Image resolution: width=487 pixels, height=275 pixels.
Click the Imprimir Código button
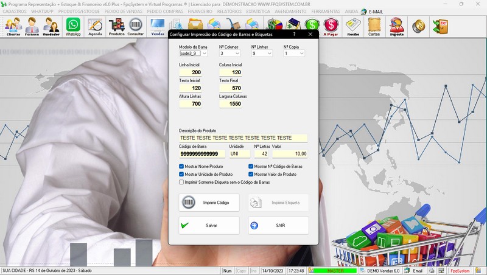coord(209,203)
